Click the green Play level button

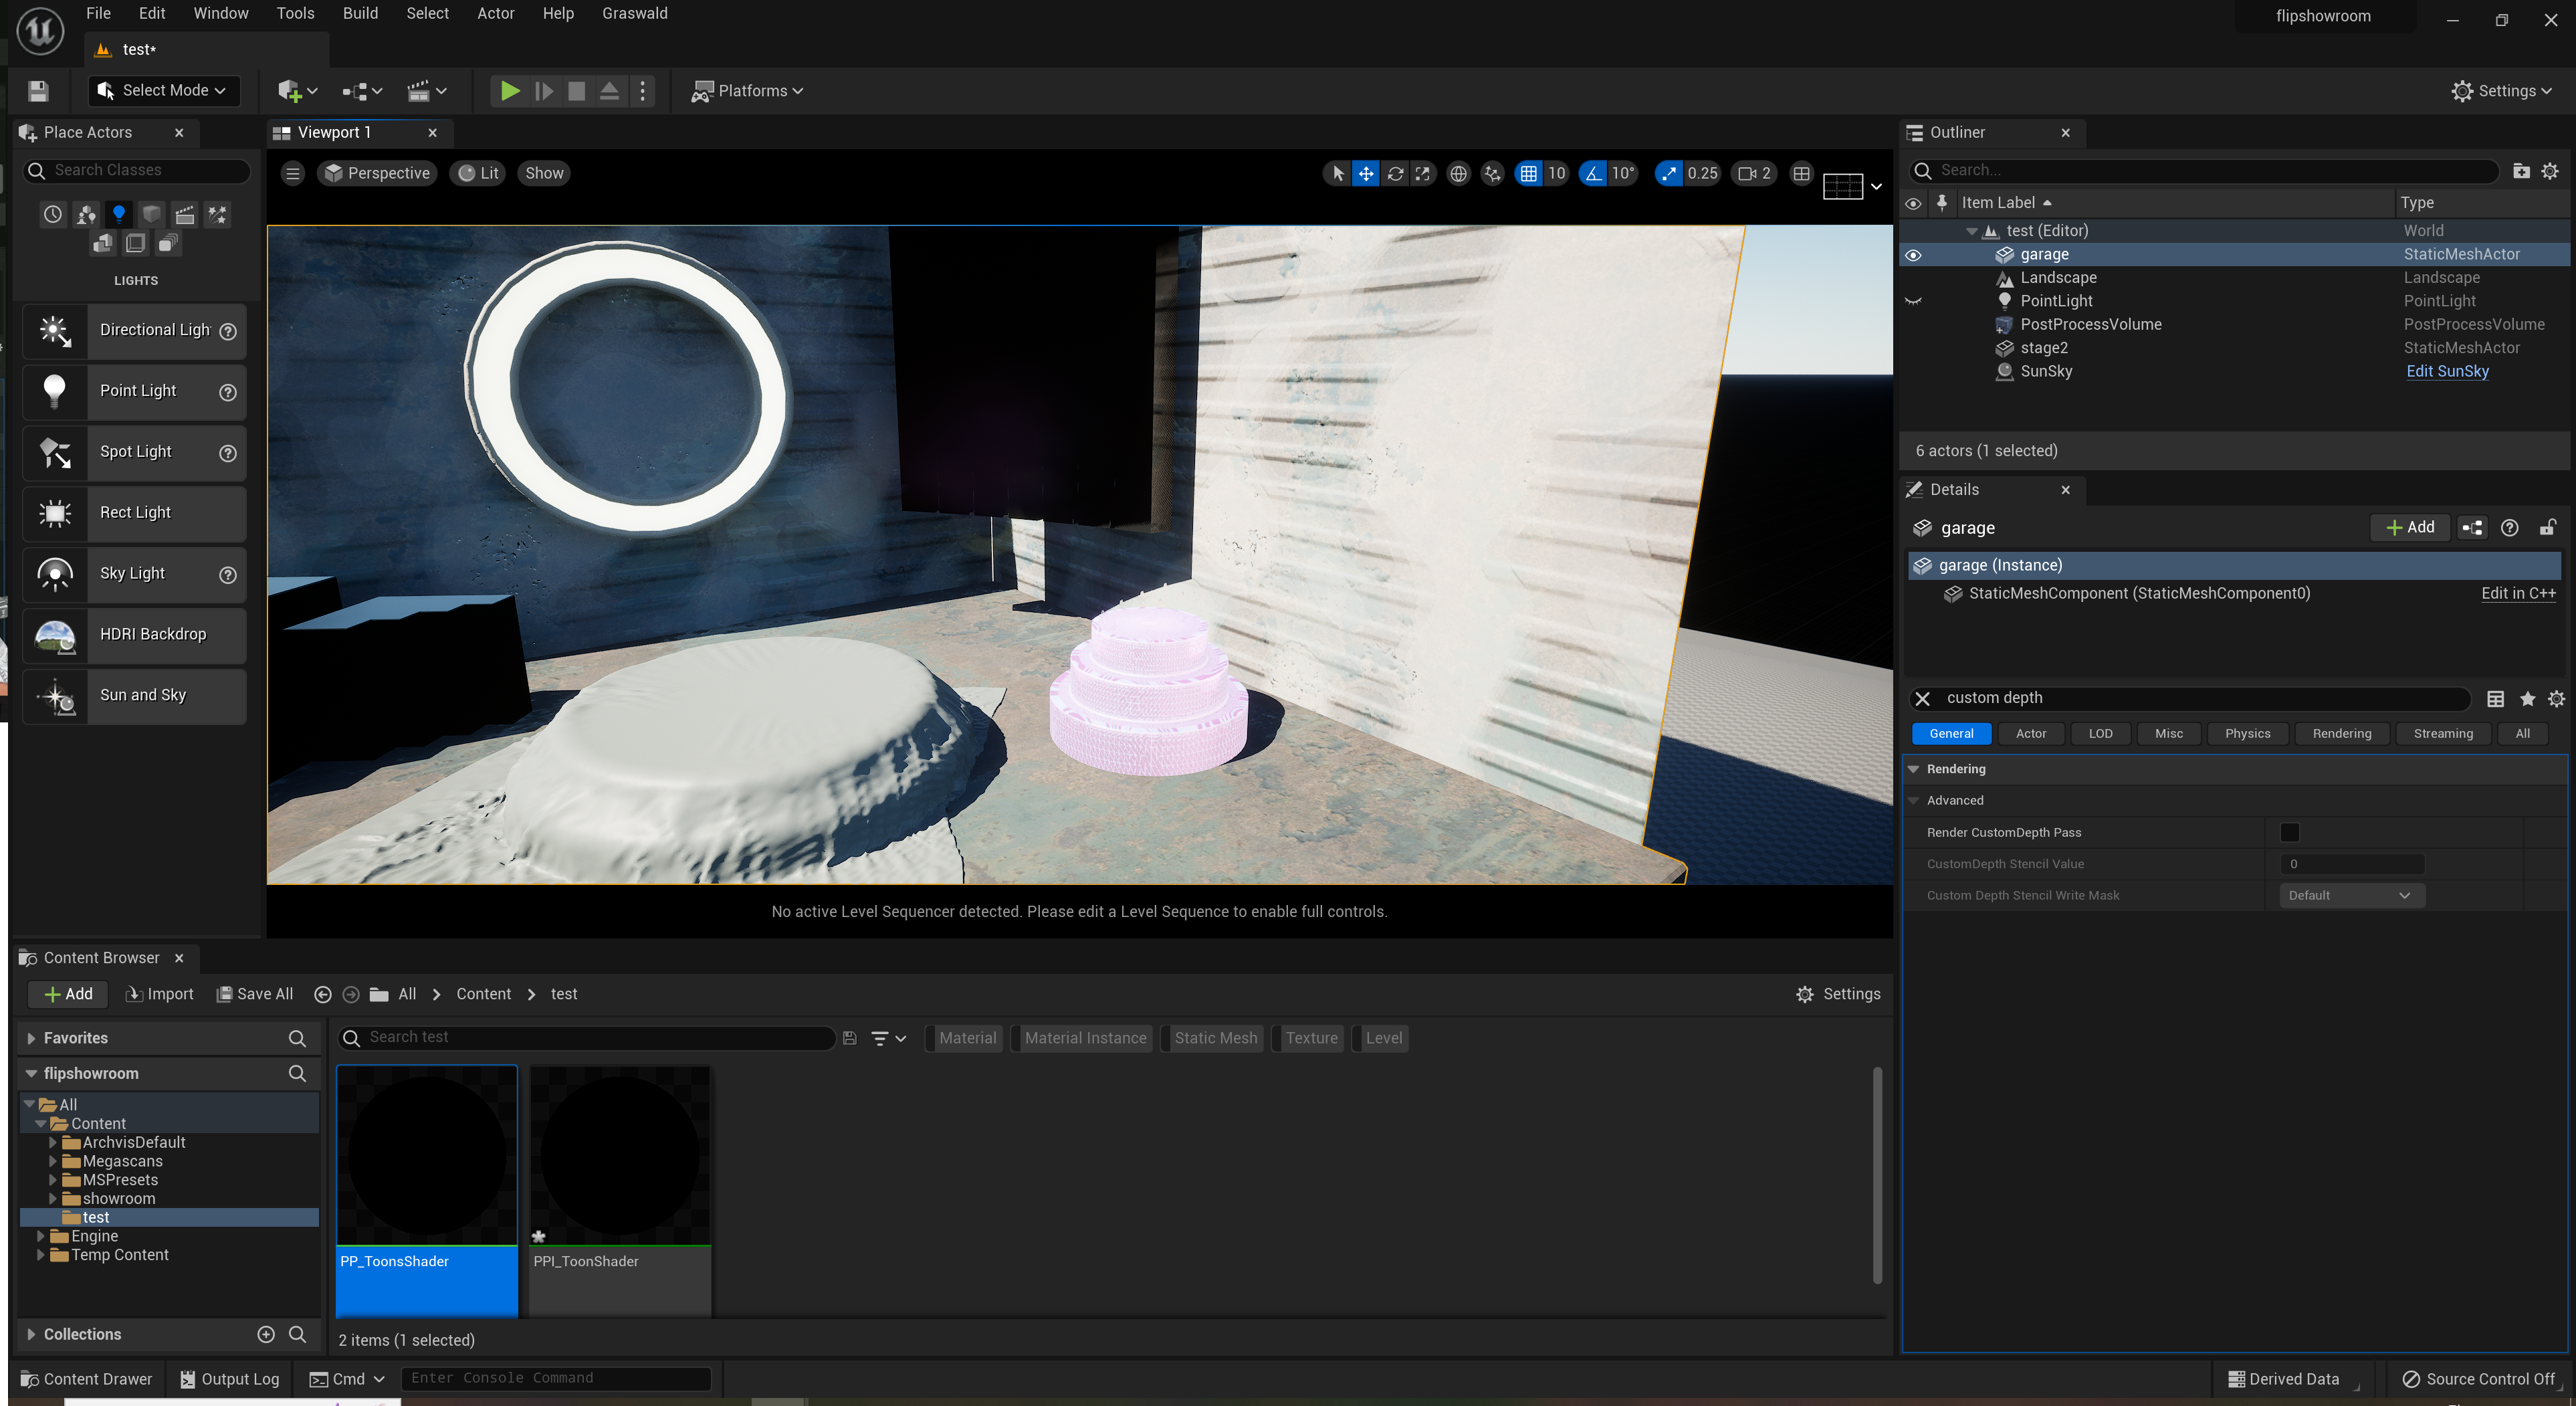coord(509,91)
